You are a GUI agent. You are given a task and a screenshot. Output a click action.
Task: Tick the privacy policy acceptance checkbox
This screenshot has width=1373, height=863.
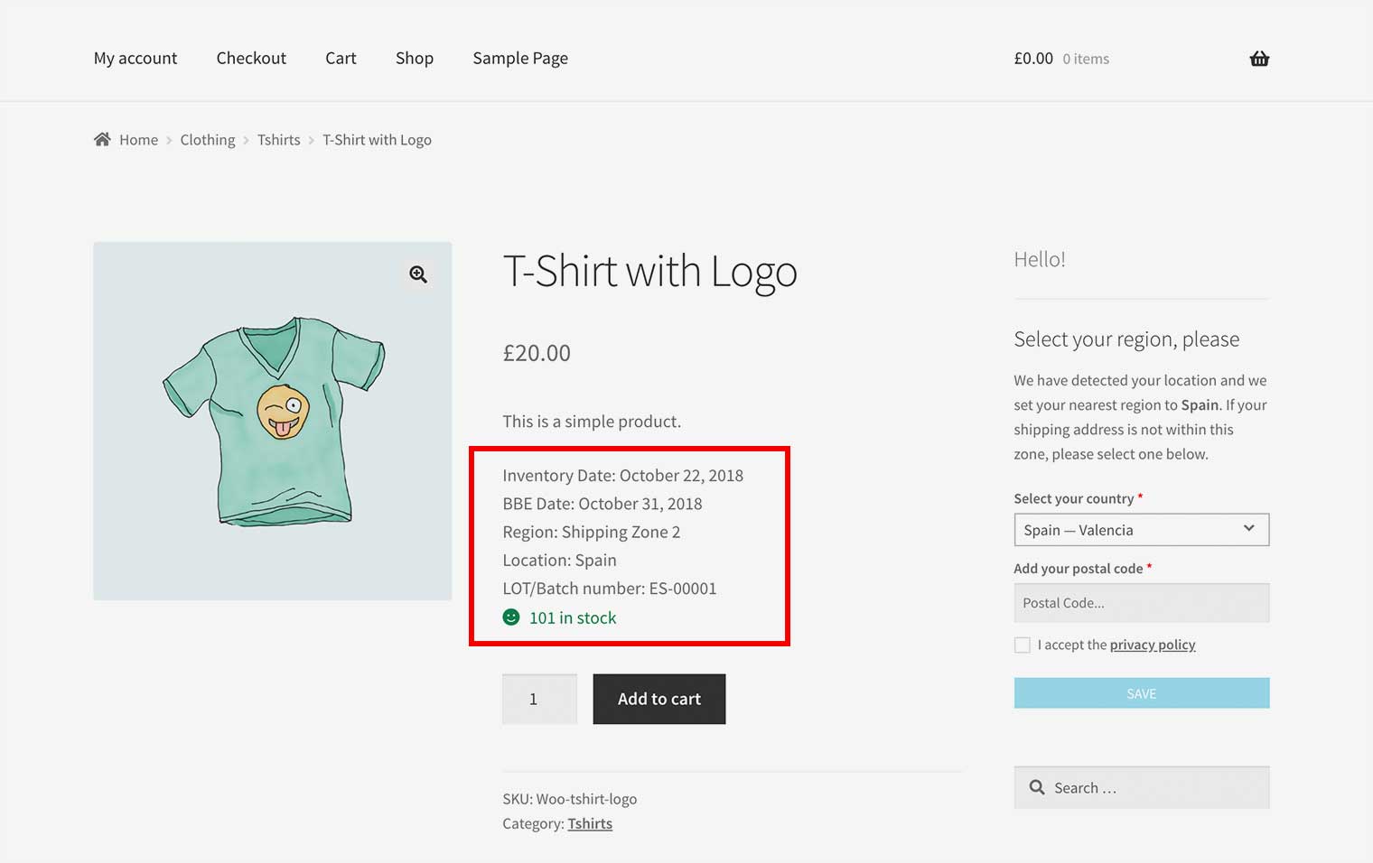(1023, 645)
